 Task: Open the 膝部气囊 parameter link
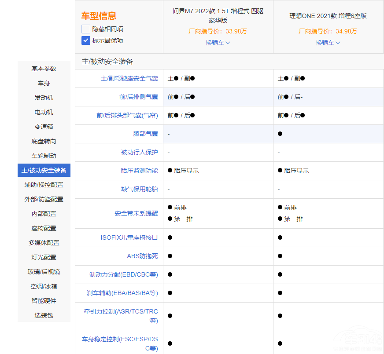(145, 134)
